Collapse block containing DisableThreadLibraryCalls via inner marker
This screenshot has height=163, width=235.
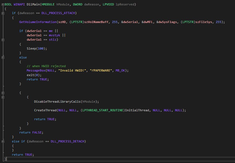(3, 97)
